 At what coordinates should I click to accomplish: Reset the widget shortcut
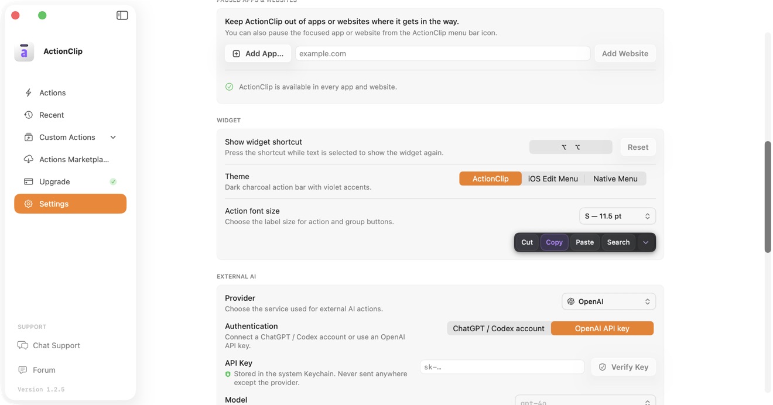(638, 147)
